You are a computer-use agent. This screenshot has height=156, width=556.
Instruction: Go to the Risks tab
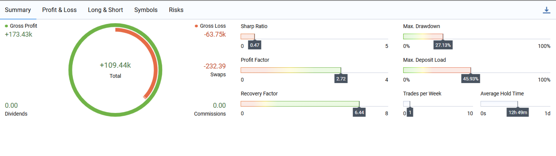point(176,10)
